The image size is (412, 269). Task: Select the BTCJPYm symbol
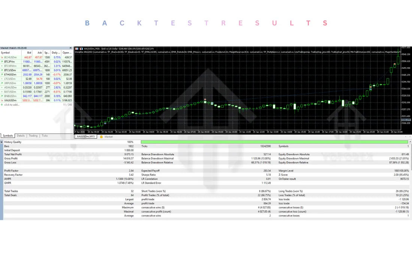tap(9, 62)
